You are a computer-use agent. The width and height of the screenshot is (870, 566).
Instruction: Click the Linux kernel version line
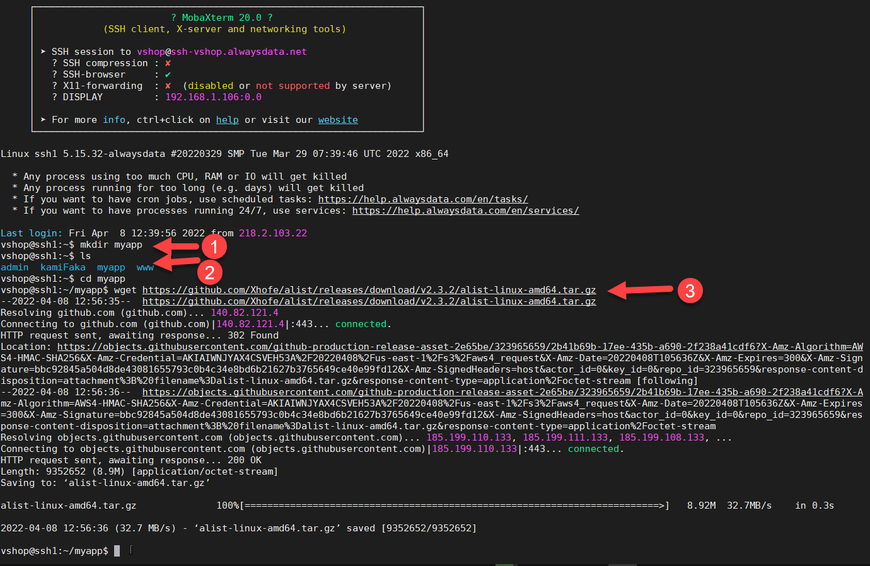click(x=224, y=154)
